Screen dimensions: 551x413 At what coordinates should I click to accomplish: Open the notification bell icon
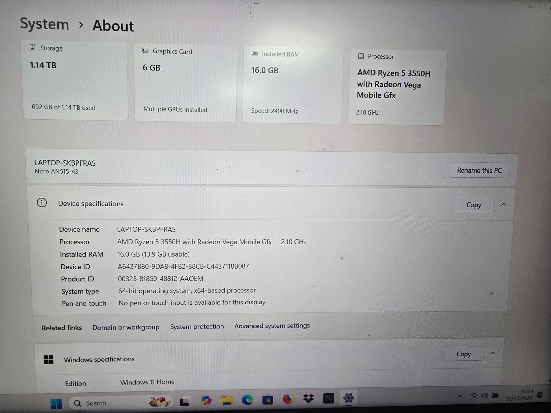click(x=540, y=394)
